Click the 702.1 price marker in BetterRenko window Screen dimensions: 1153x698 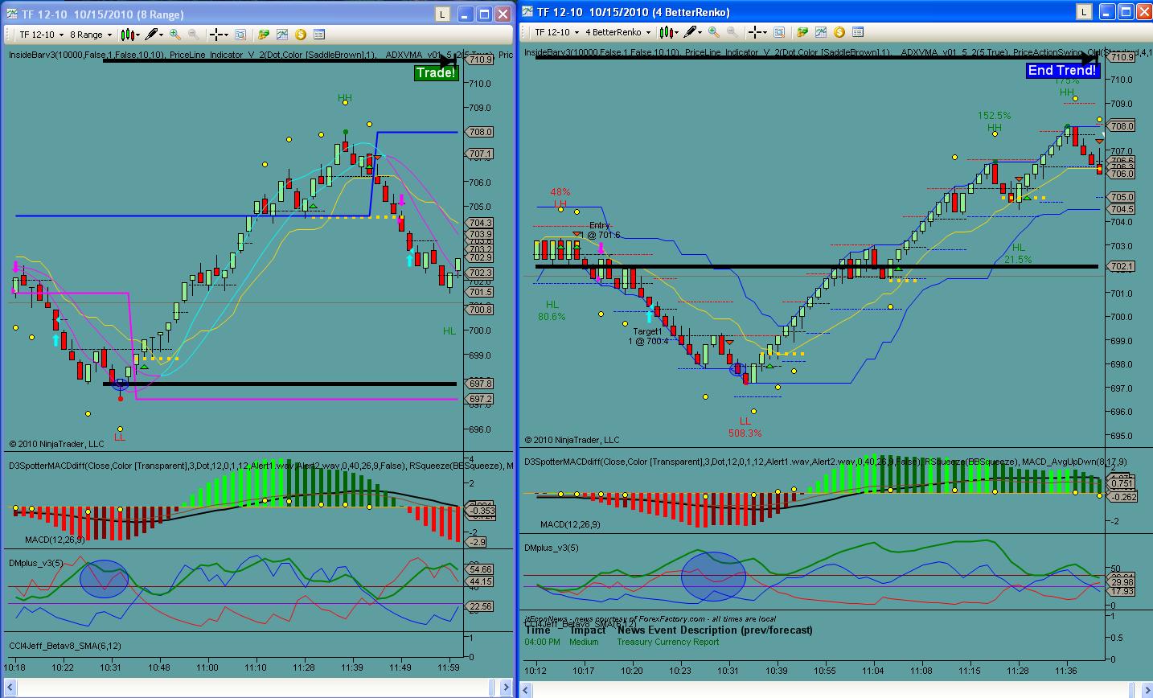(x=1122, y=266)
